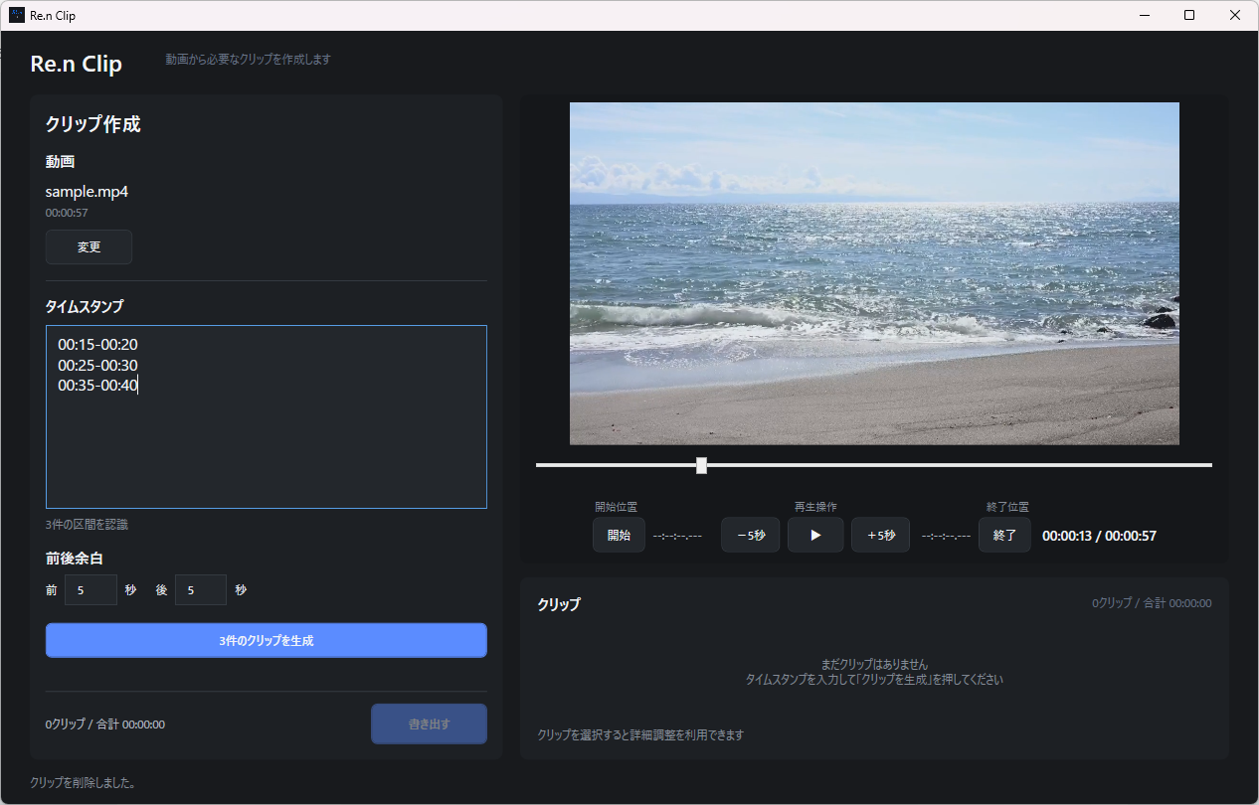The height and width of the screenshot is (805, 1259).
Task: Minimize the Re.n Clip window
Action: click(1144, 15)
